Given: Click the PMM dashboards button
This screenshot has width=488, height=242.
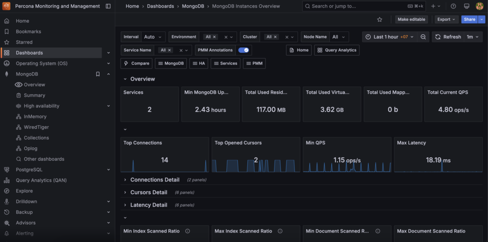Looking at the screenshot, I should (254, 63).
